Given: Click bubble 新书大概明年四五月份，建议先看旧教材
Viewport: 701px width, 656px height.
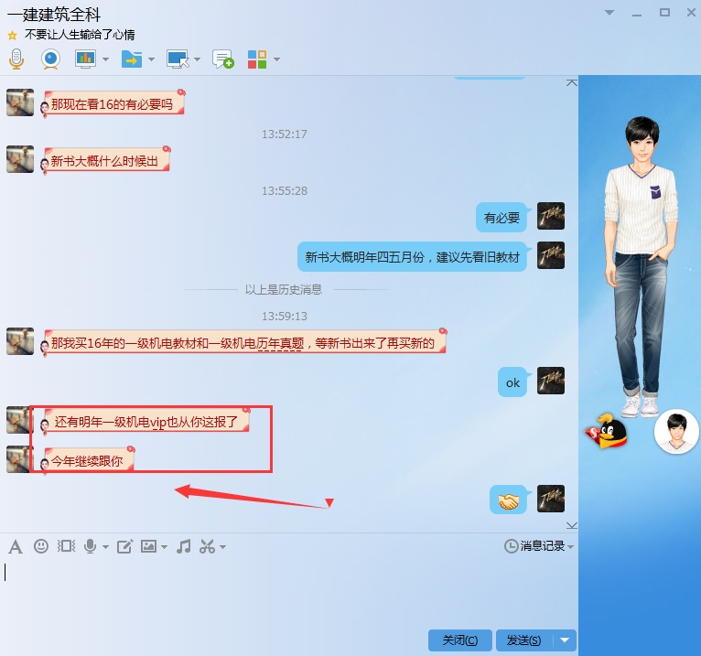Looking at the screenshot, I should pos(412,256).
